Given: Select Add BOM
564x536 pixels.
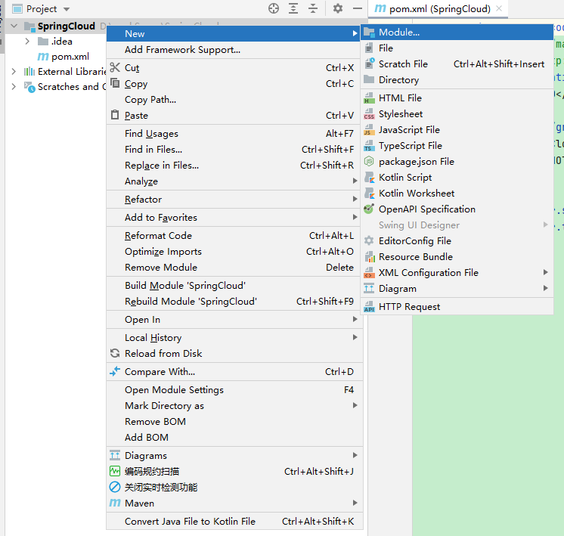Looking at the screenshot, I should coord(234,437).
